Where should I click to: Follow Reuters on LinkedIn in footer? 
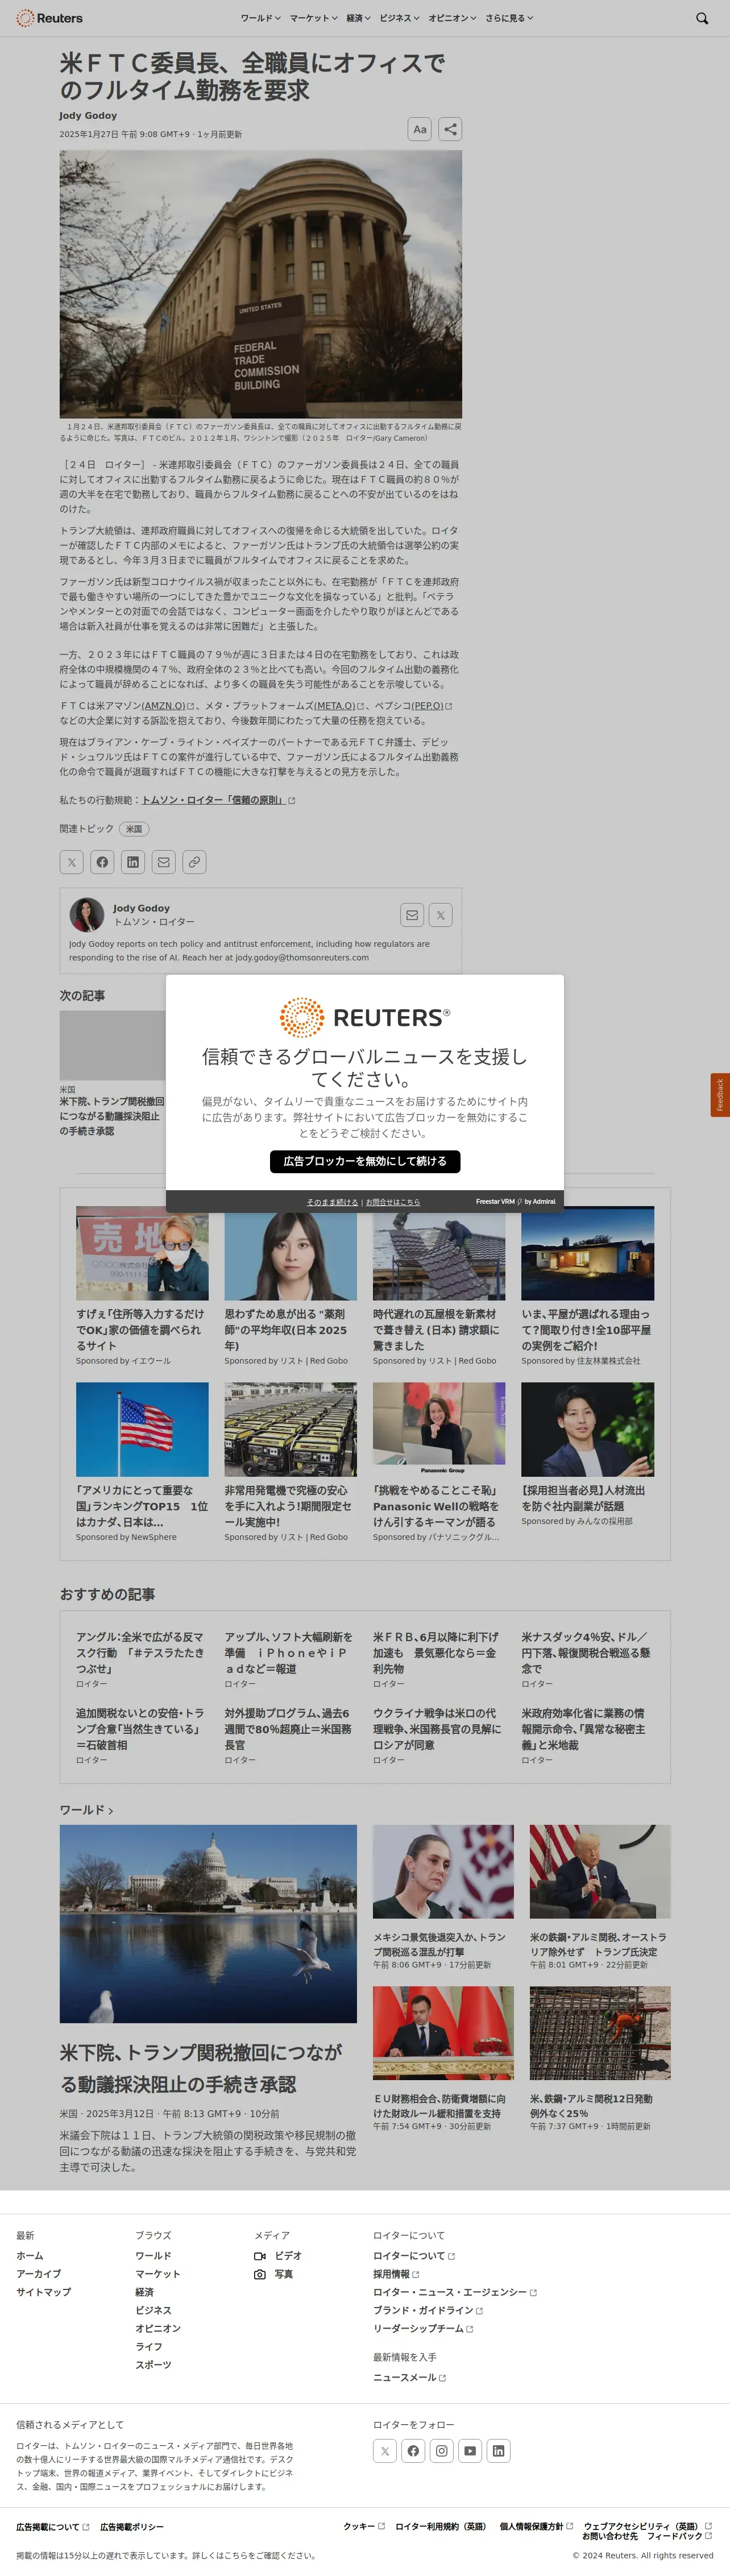(x=498, y=2451)
